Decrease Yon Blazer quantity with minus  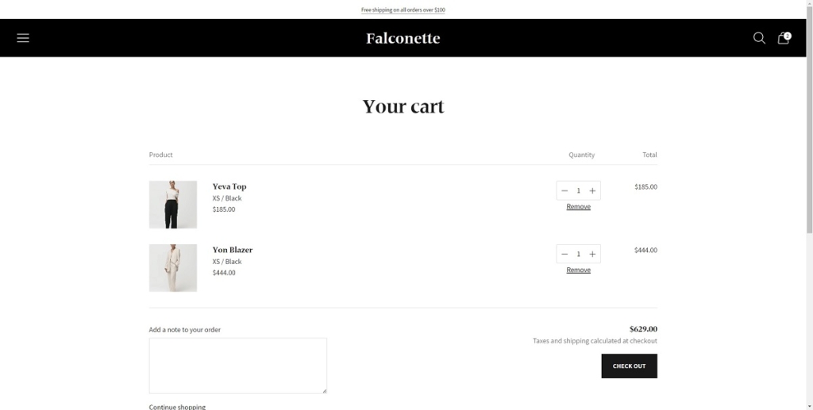coord(564,254)
